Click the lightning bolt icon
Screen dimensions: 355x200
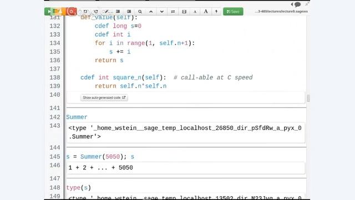point(216,12)
